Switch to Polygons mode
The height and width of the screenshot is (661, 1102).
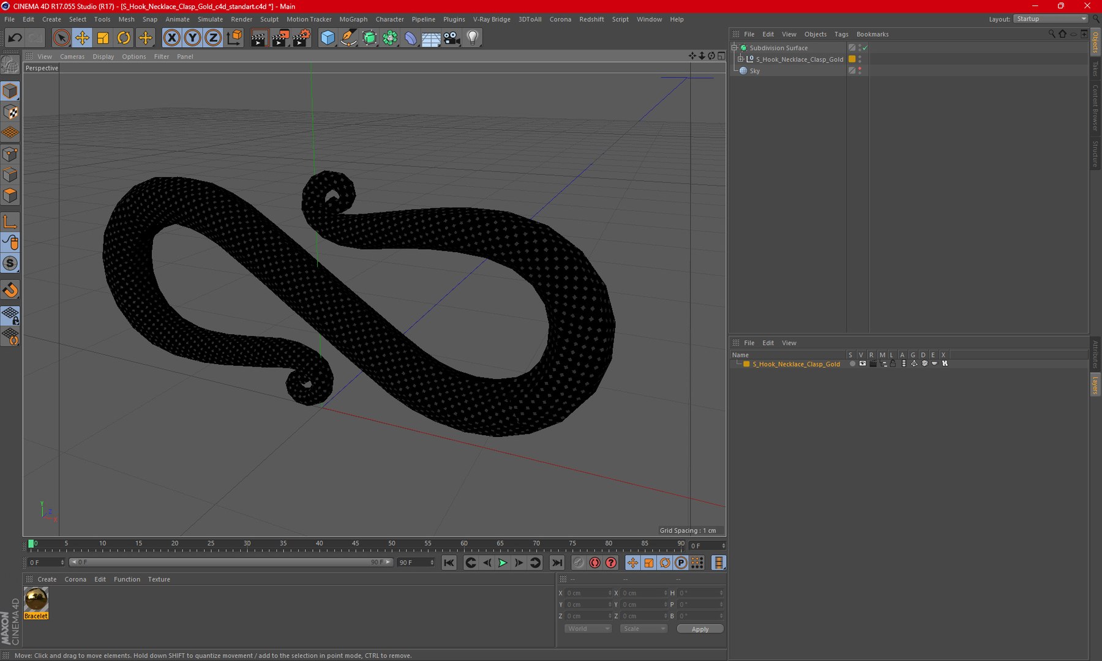tap(10, 195)
